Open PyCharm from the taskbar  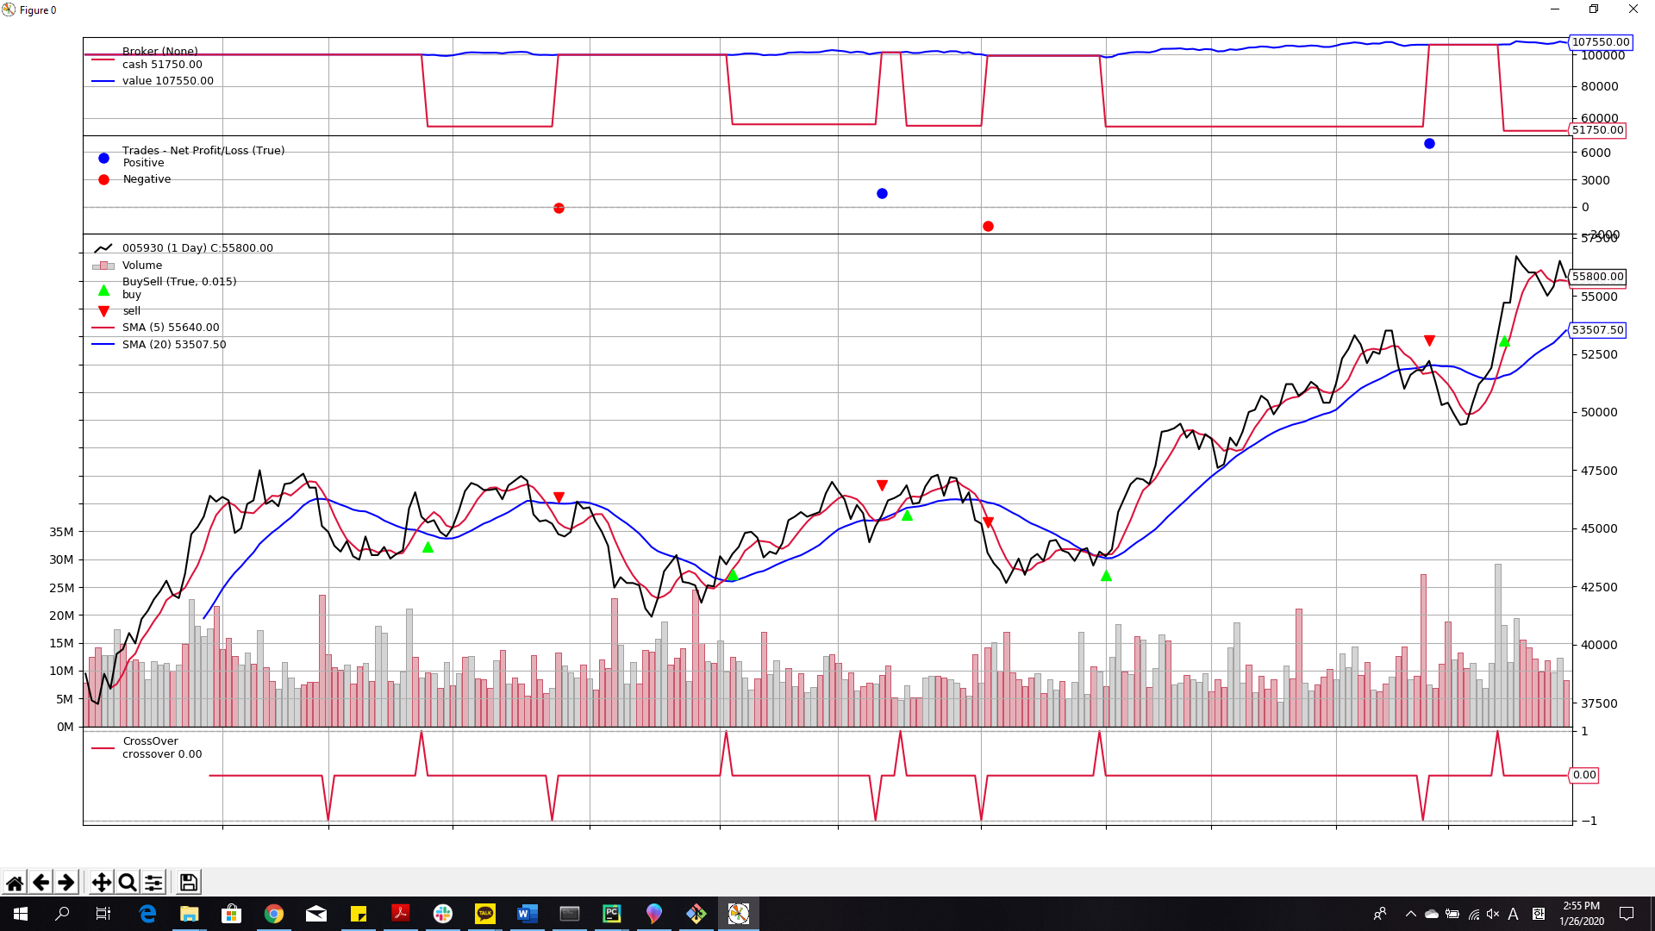pyautogui.click(x=612, y=914)
